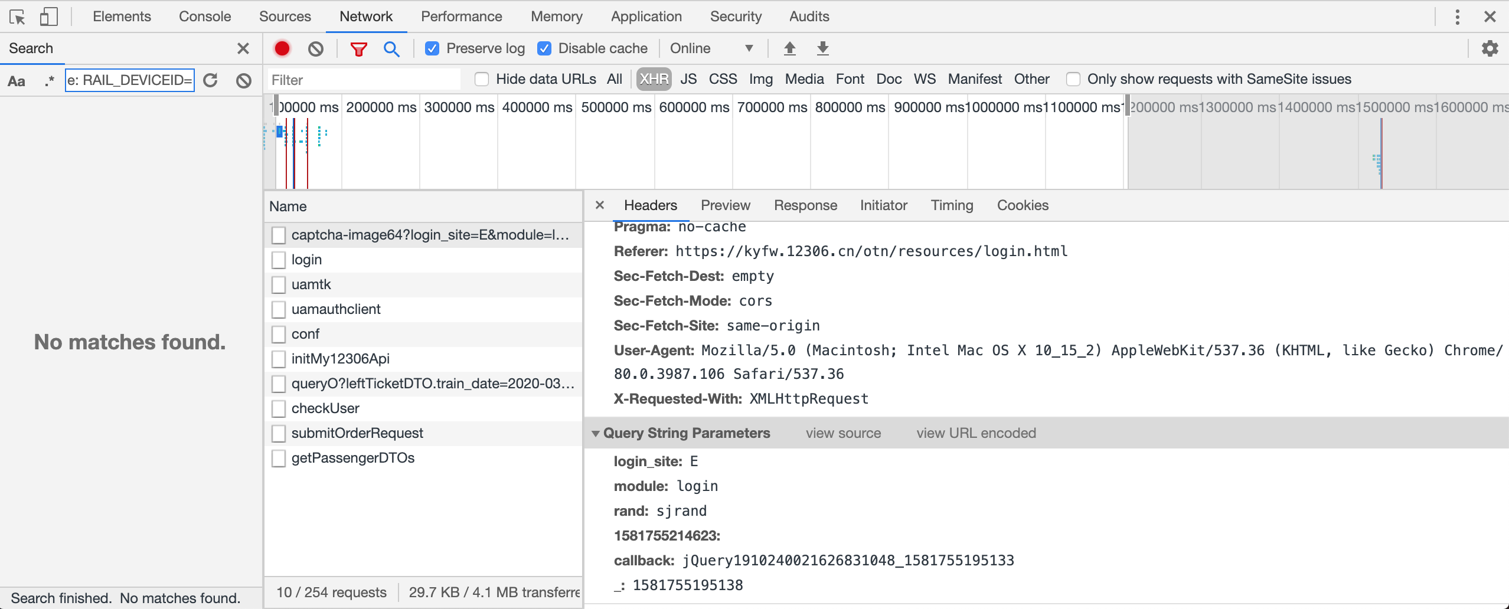This screenshot has height=609, width=1509.
Task: Open the Online throttling dropdown
Action: pyautogui.click(x=711, y=48)
